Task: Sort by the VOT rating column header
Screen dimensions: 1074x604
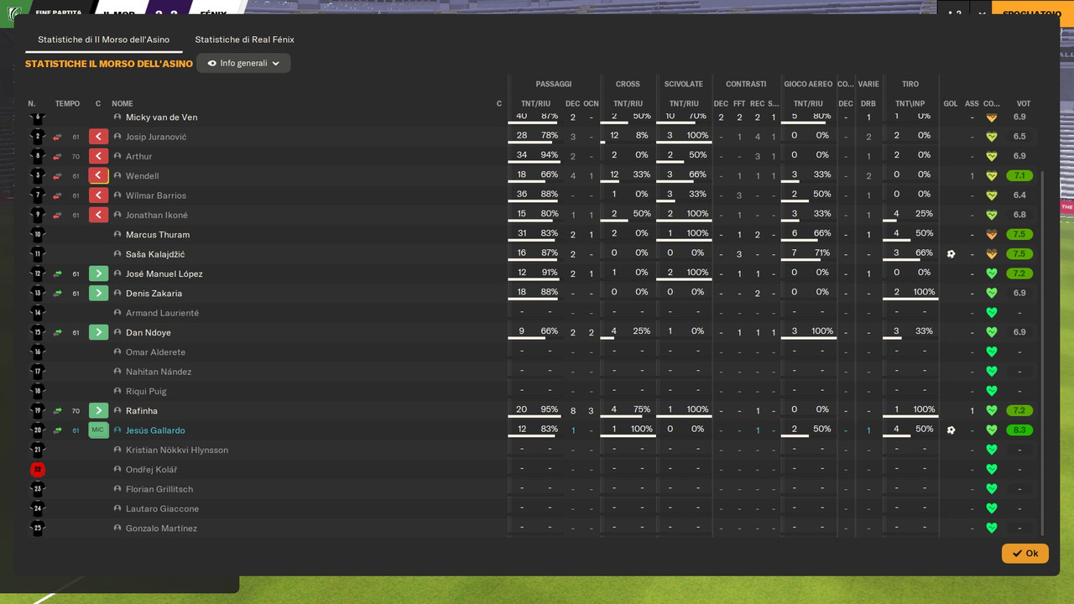Action: 1024,104
